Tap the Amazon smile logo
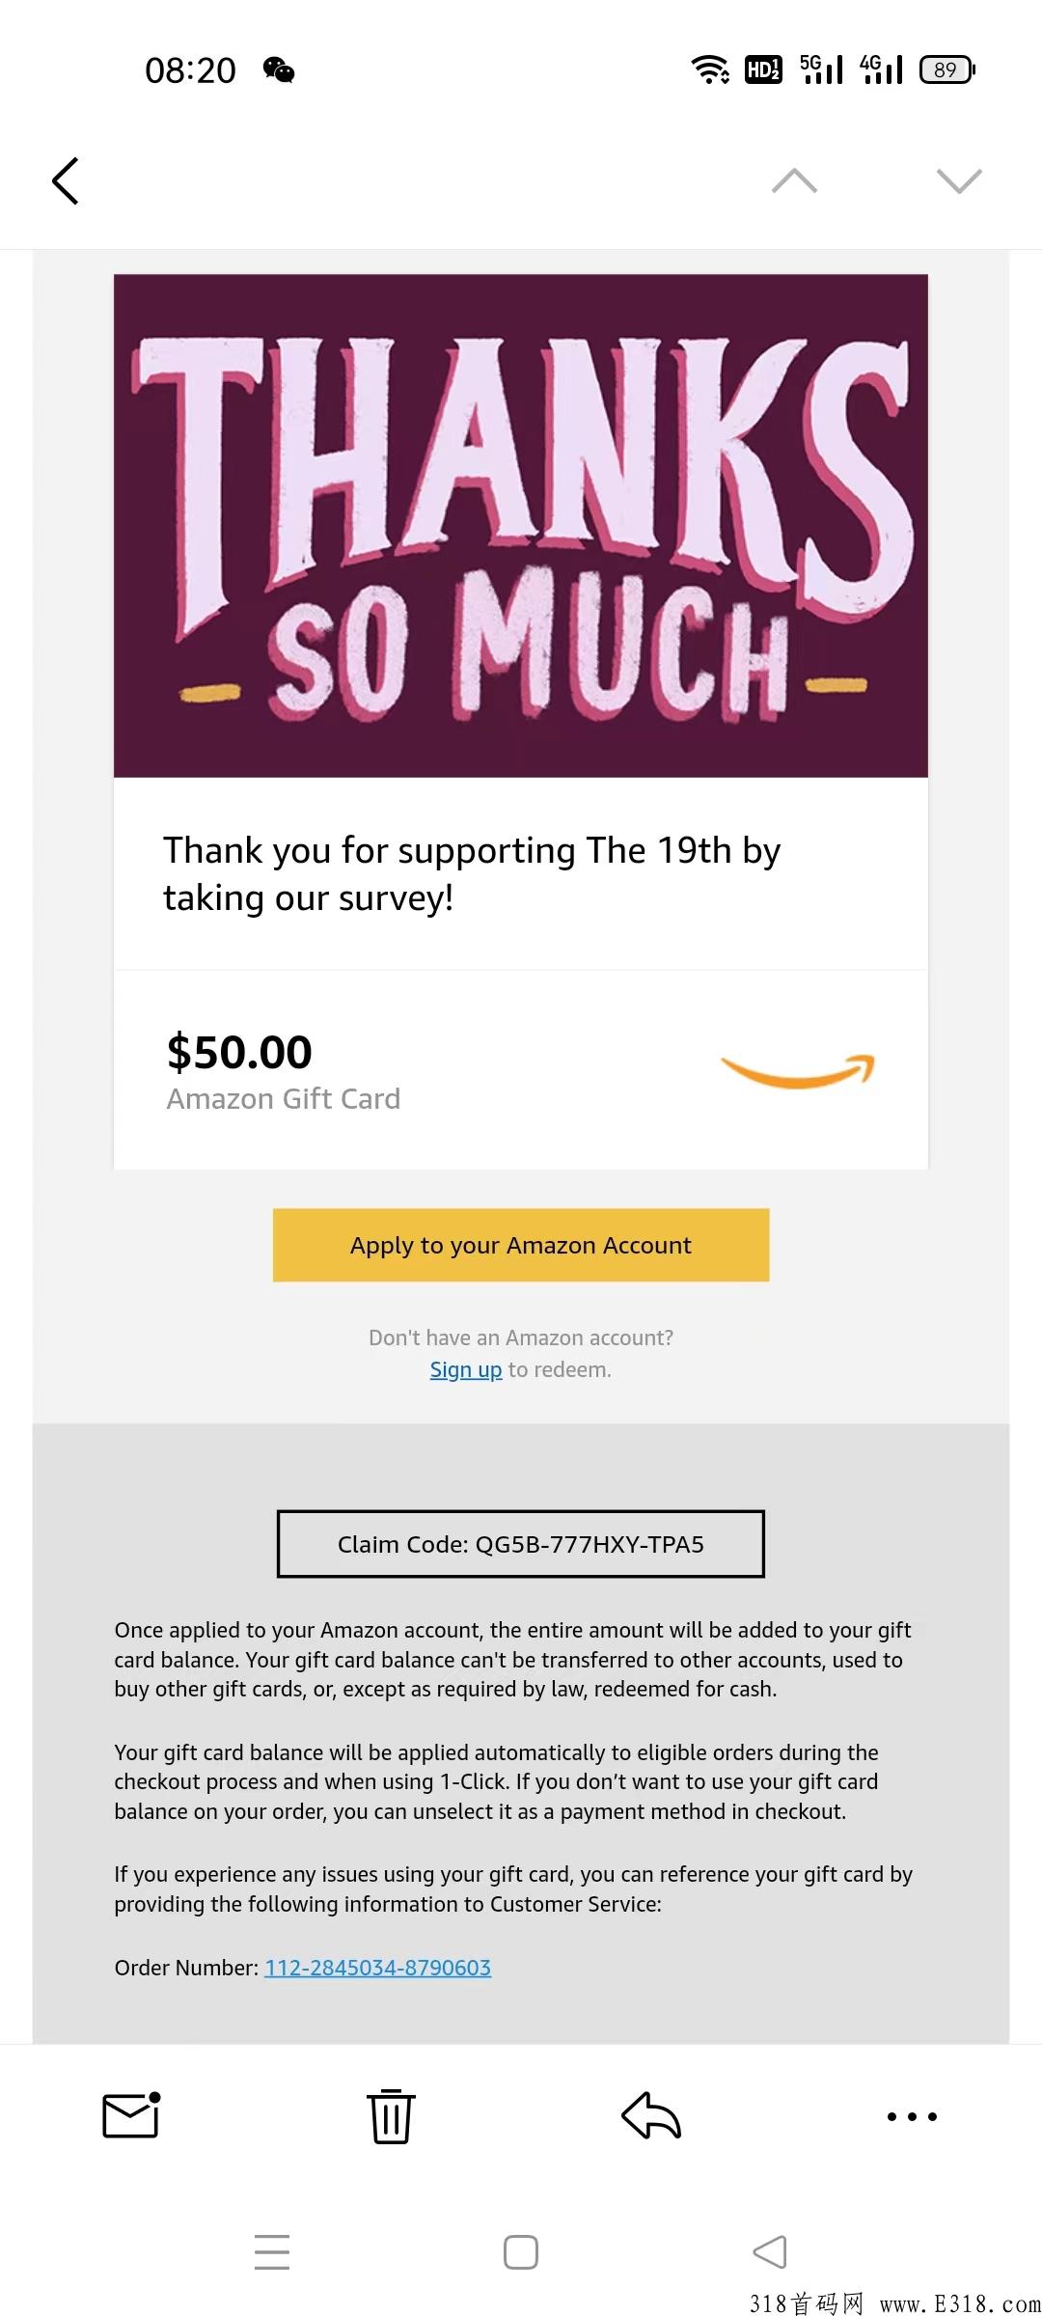The image size is (1042, 2316). [x=797, y=1070]
